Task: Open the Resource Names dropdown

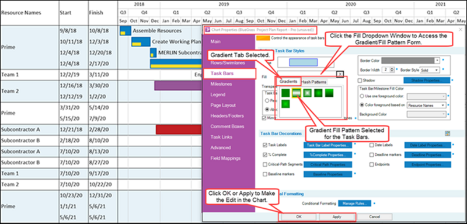Action: coord(426,105)
